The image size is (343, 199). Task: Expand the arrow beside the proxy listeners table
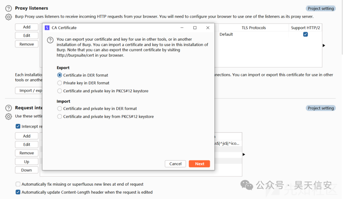point(324,45)
